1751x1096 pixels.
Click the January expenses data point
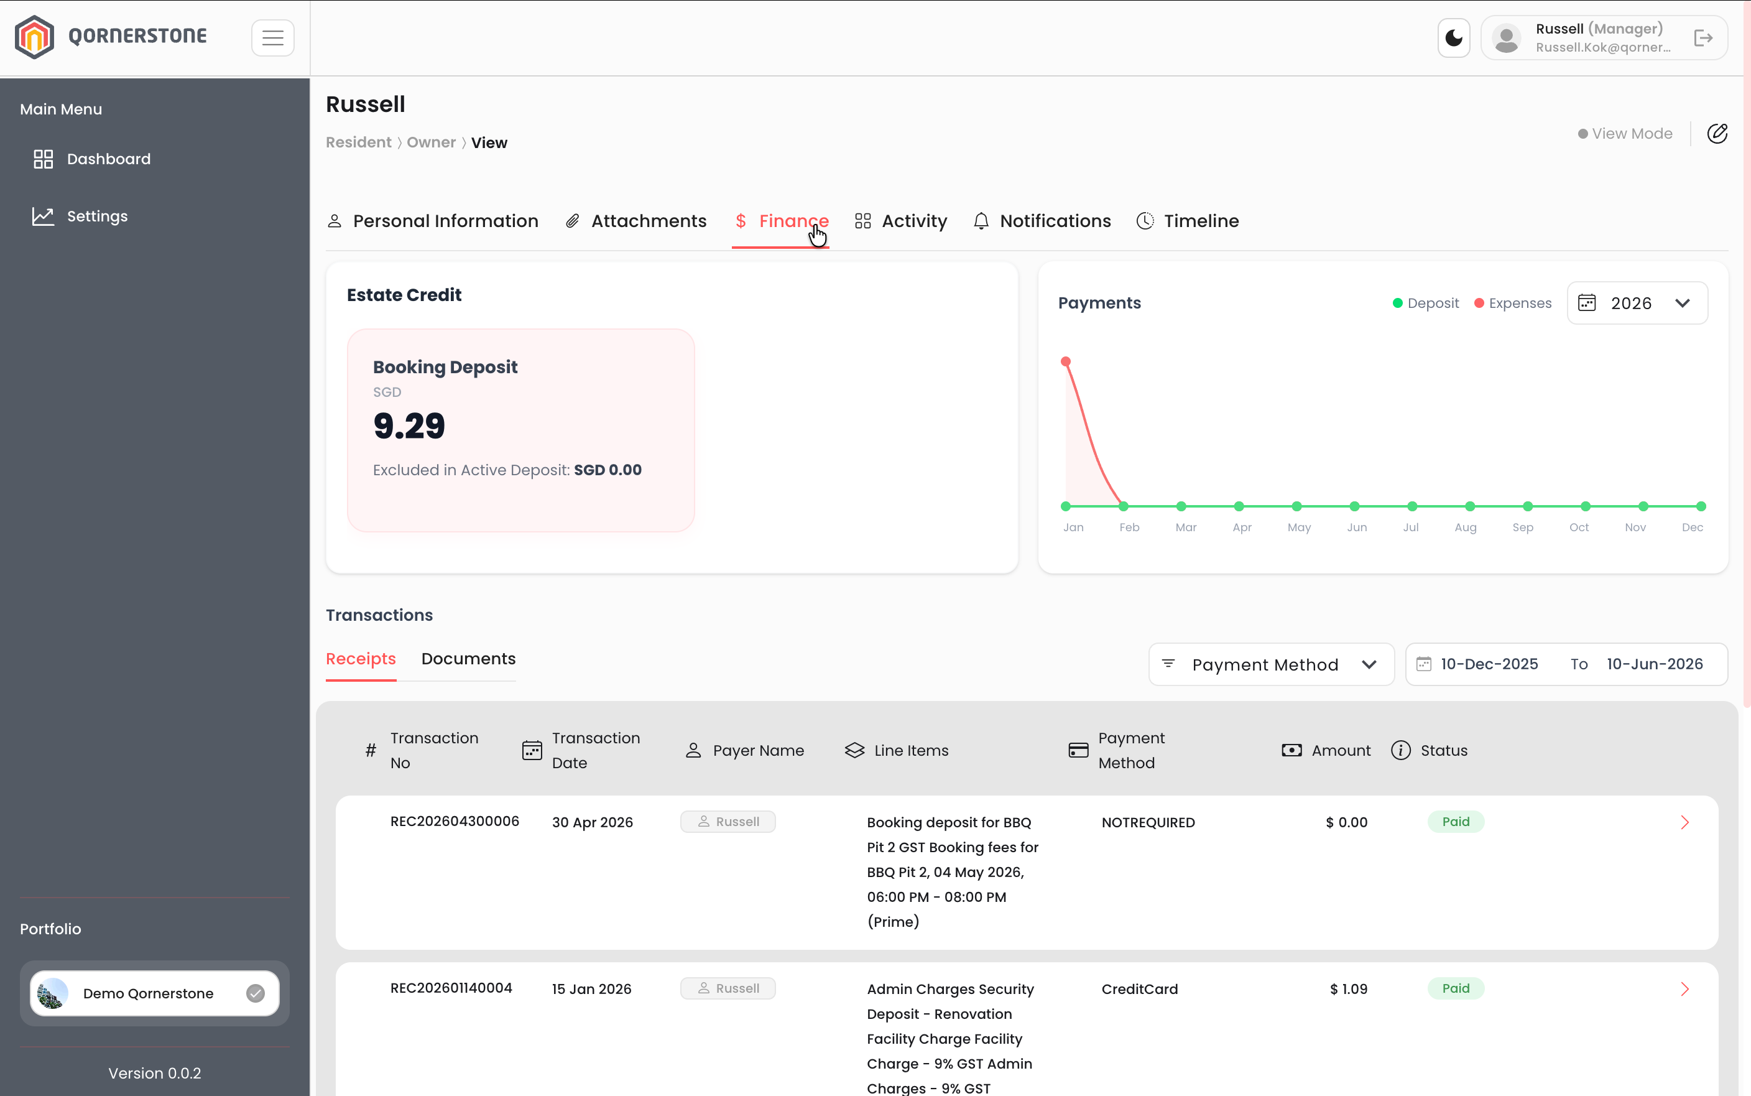click(1066, 361)
